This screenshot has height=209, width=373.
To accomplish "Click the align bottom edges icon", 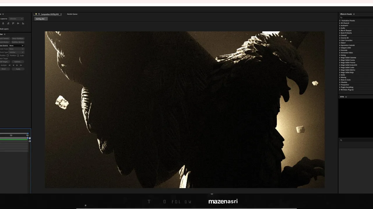I will point(23,23).
